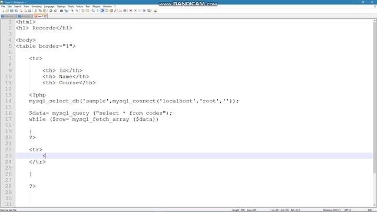The width and height of the screenshot is (377, 212).
Task: Select the 'new 1' document tab
Action: pyautogui.click(x=40, y=16)
